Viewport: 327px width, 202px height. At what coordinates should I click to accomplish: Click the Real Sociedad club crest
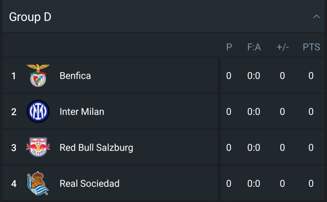tap(38, 183)
